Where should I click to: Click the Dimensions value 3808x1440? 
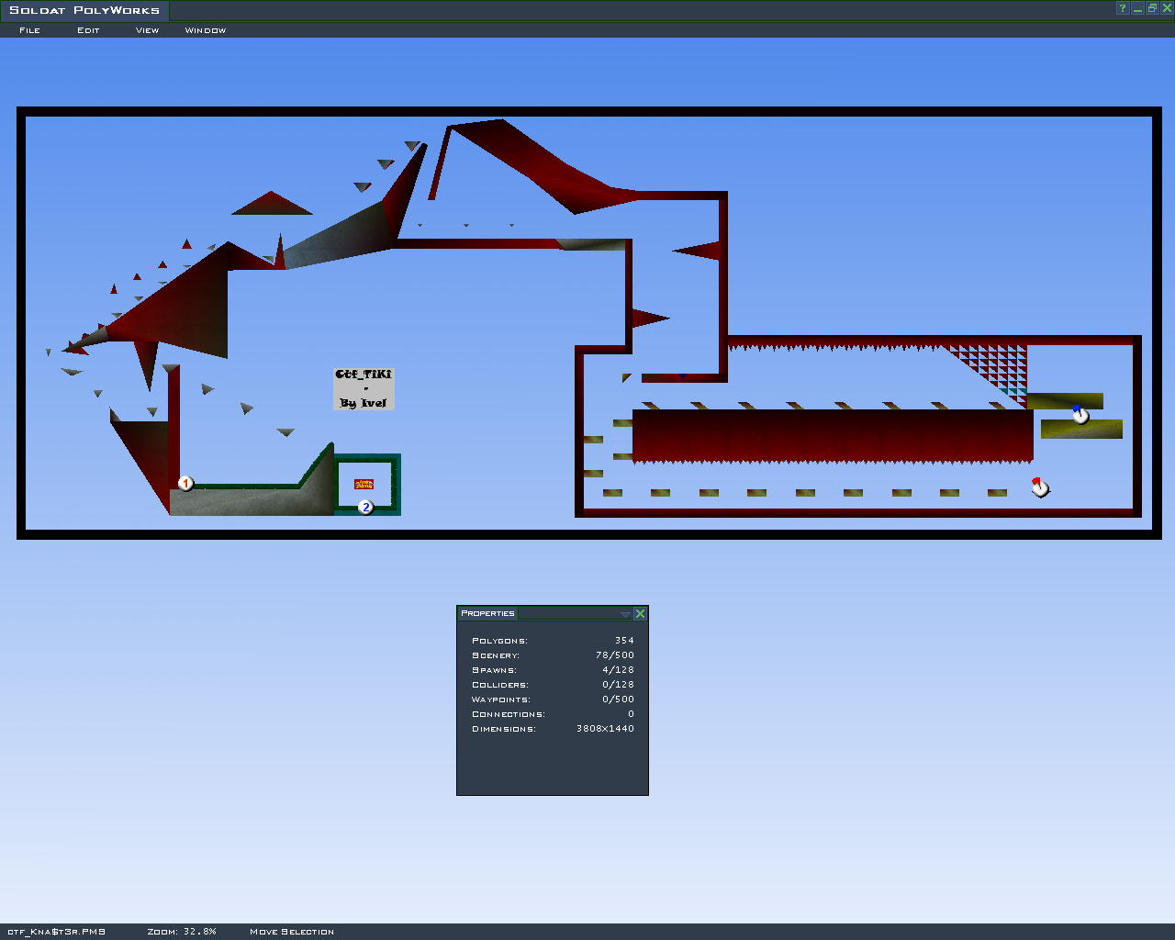tap(605, 729)
